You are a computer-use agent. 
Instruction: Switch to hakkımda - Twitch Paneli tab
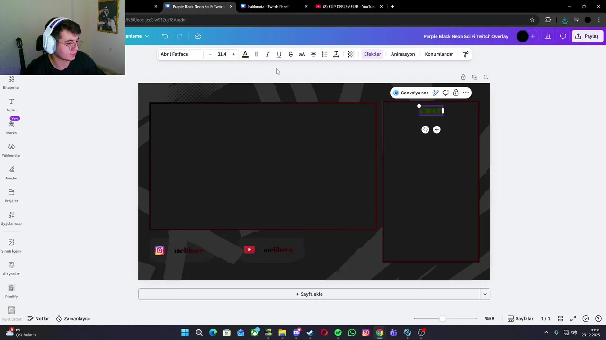pyautogui.click(x=274, y=7)
